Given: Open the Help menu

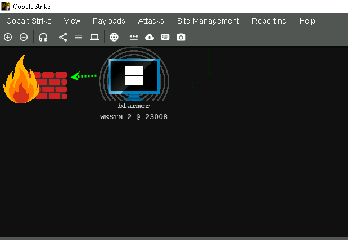Looking at the screenshot, I should (x=308, y=21).
